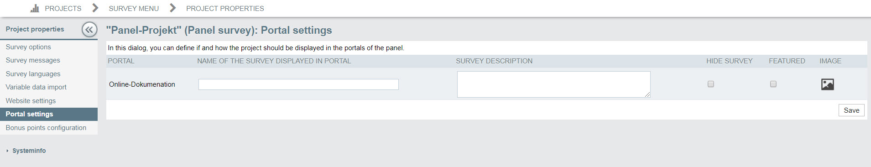Click into the survey description textarea
Screen dimensions: 871x167
coord(554,84)
